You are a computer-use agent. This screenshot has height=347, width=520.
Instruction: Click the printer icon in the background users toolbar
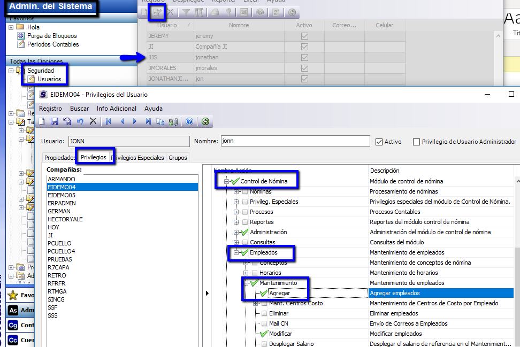tap(215, 13)
